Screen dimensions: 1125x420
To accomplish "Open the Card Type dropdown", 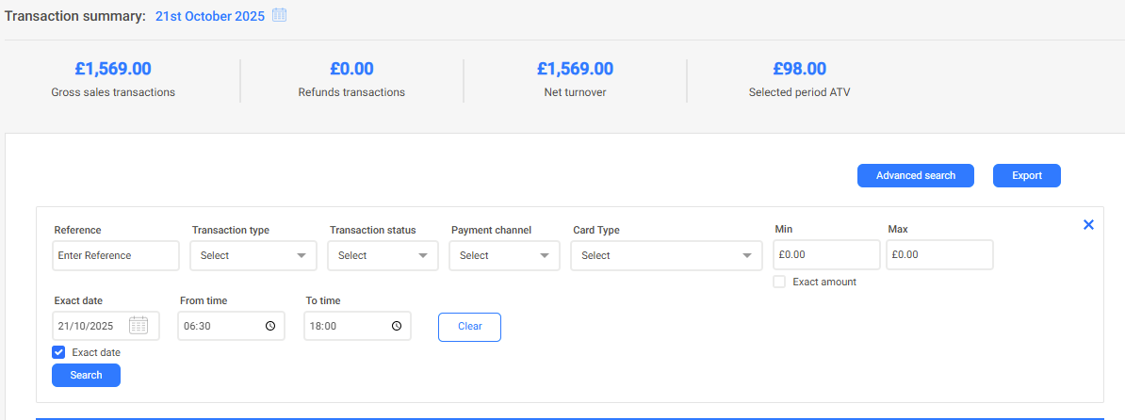I will coord(665,255).
